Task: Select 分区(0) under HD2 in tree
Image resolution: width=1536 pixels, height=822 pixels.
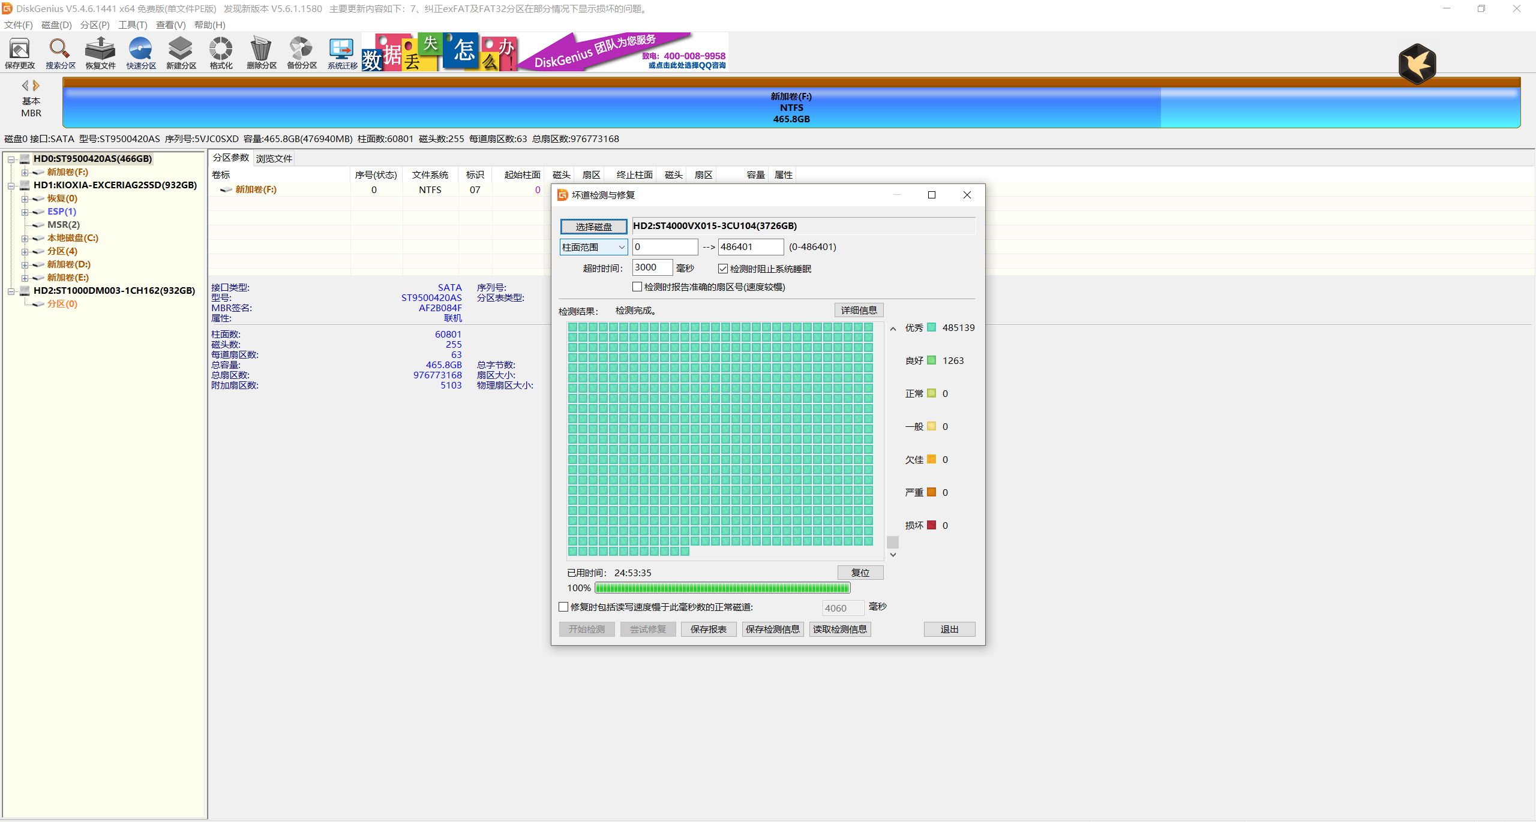Action: click(62, 304)
